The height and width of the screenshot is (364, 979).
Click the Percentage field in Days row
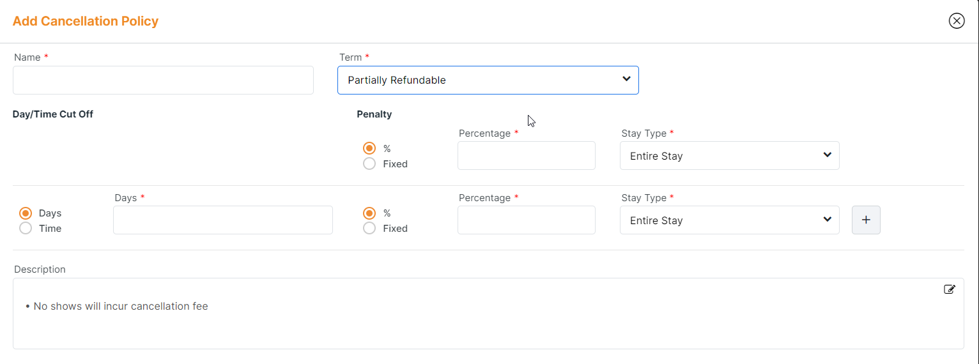[526, 220]
